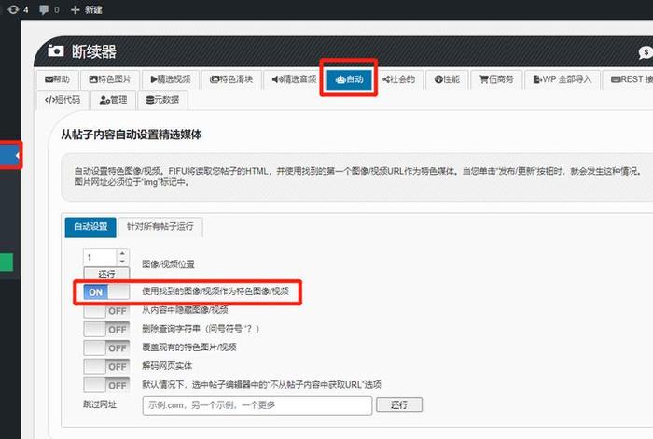Go to the 管理 tab
The width and height of the screenshot is (653, 439).
pyautogui.click(x=113, y=100)
